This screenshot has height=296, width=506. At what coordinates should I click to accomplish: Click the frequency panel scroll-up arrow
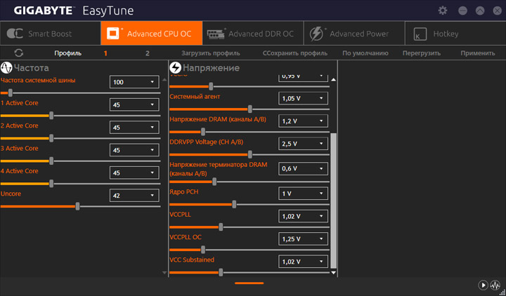point(164,79)
